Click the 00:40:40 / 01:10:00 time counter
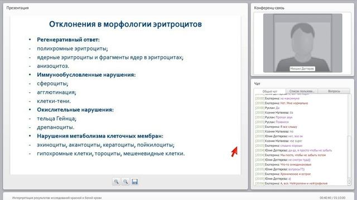This screenshot has width=357, height=200. click(x=332, y=198)
